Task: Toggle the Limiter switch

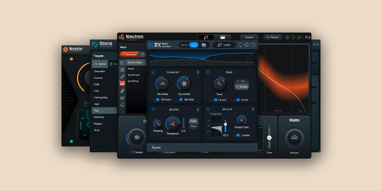Action: [x=237, y=135]
